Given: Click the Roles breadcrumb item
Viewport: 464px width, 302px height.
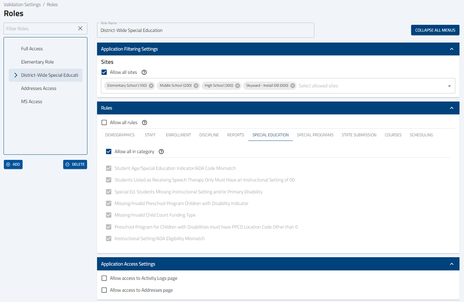Looking at the screenshot, I should tap(52, 5).
